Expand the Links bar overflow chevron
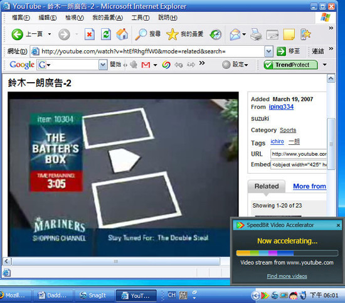The image size is (345, 303). [331, 48]
